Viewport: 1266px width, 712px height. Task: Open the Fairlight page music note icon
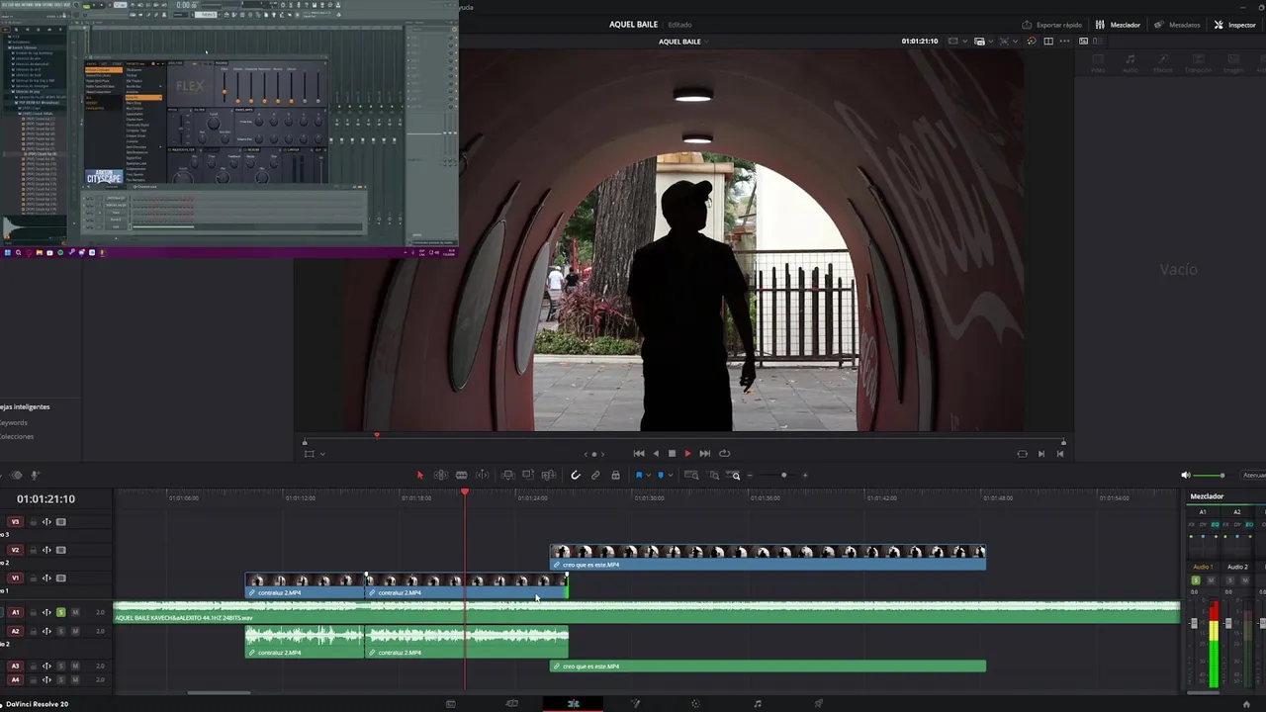pos(758,704)
